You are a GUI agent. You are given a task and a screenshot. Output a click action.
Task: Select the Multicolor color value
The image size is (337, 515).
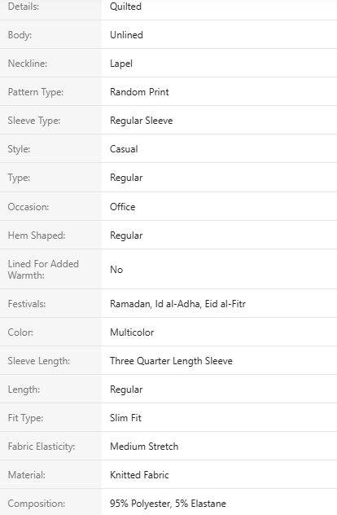coord(132,332)
